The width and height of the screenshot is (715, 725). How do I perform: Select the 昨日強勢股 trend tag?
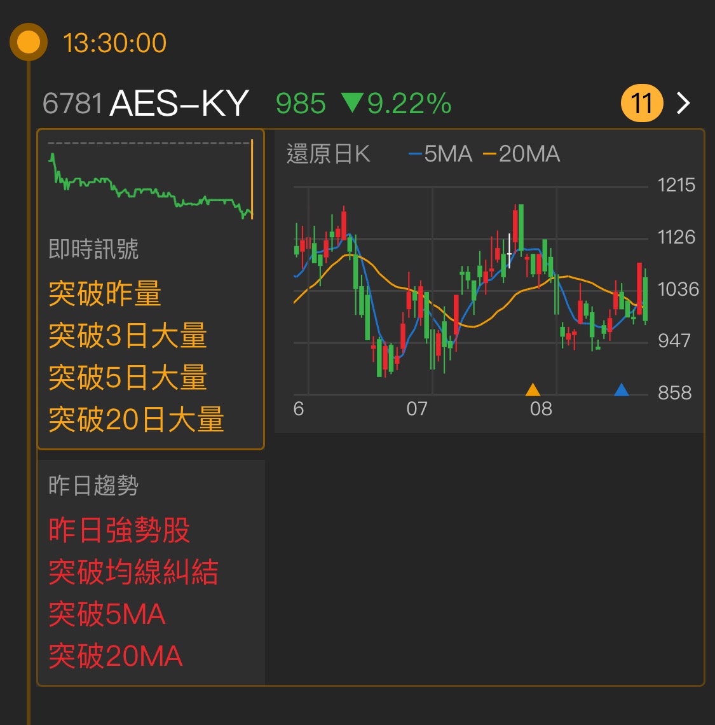pyautogui.click(x=121, y=529)
